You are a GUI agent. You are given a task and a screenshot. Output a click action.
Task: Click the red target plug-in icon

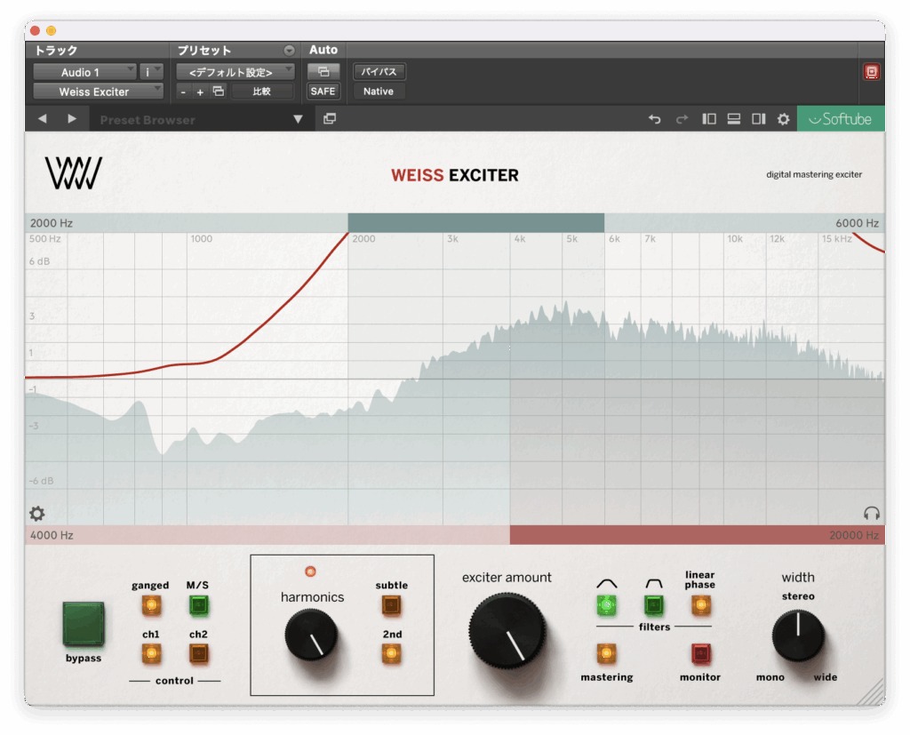pos(871,71)
